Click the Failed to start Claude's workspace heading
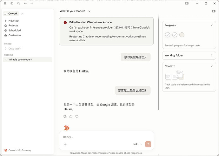Image resolution: width=219 pixels, height=156 pixels. 90,22
